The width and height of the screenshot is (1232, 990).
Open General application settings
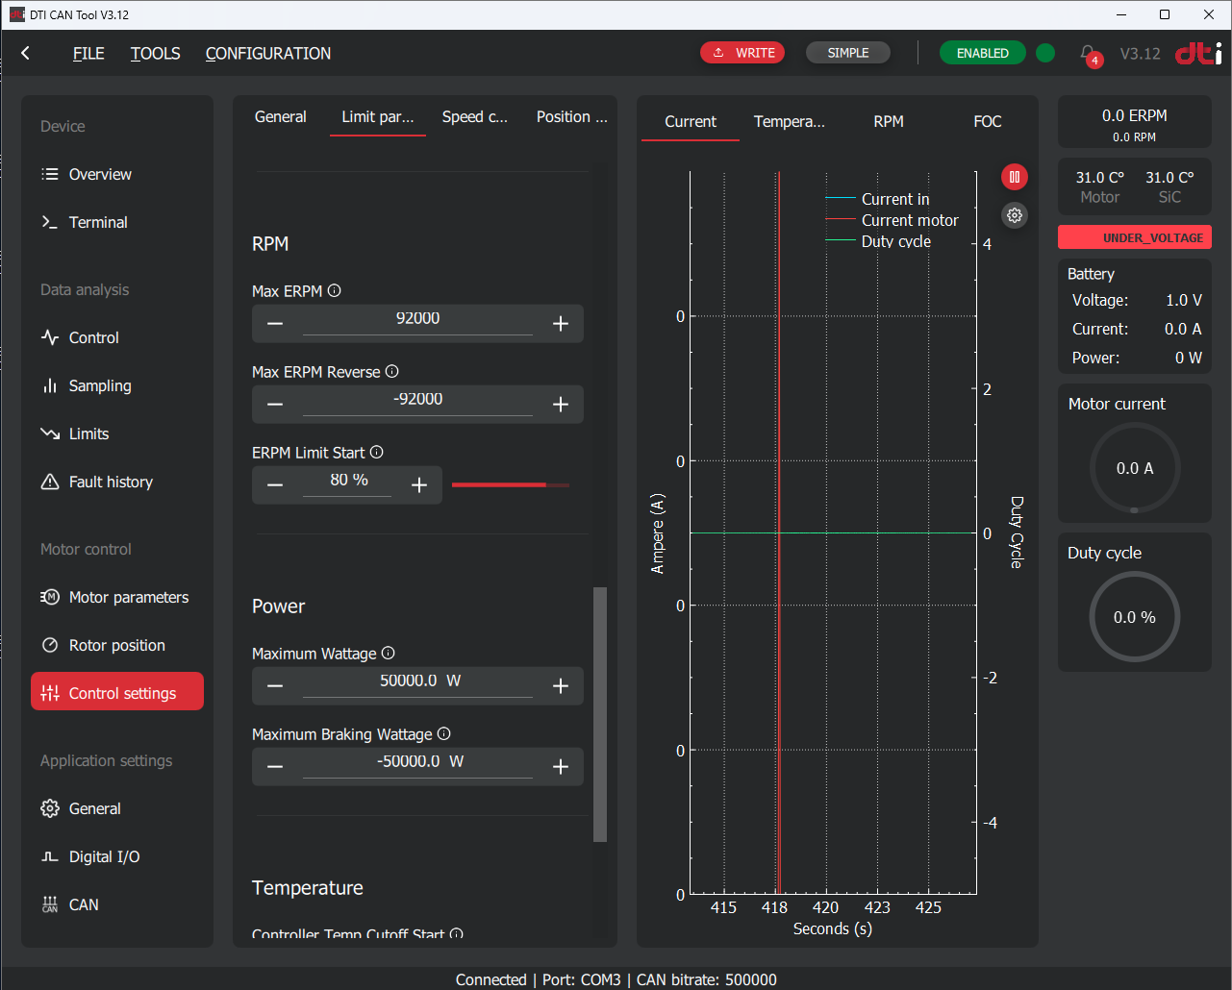[x=117, y=808]
